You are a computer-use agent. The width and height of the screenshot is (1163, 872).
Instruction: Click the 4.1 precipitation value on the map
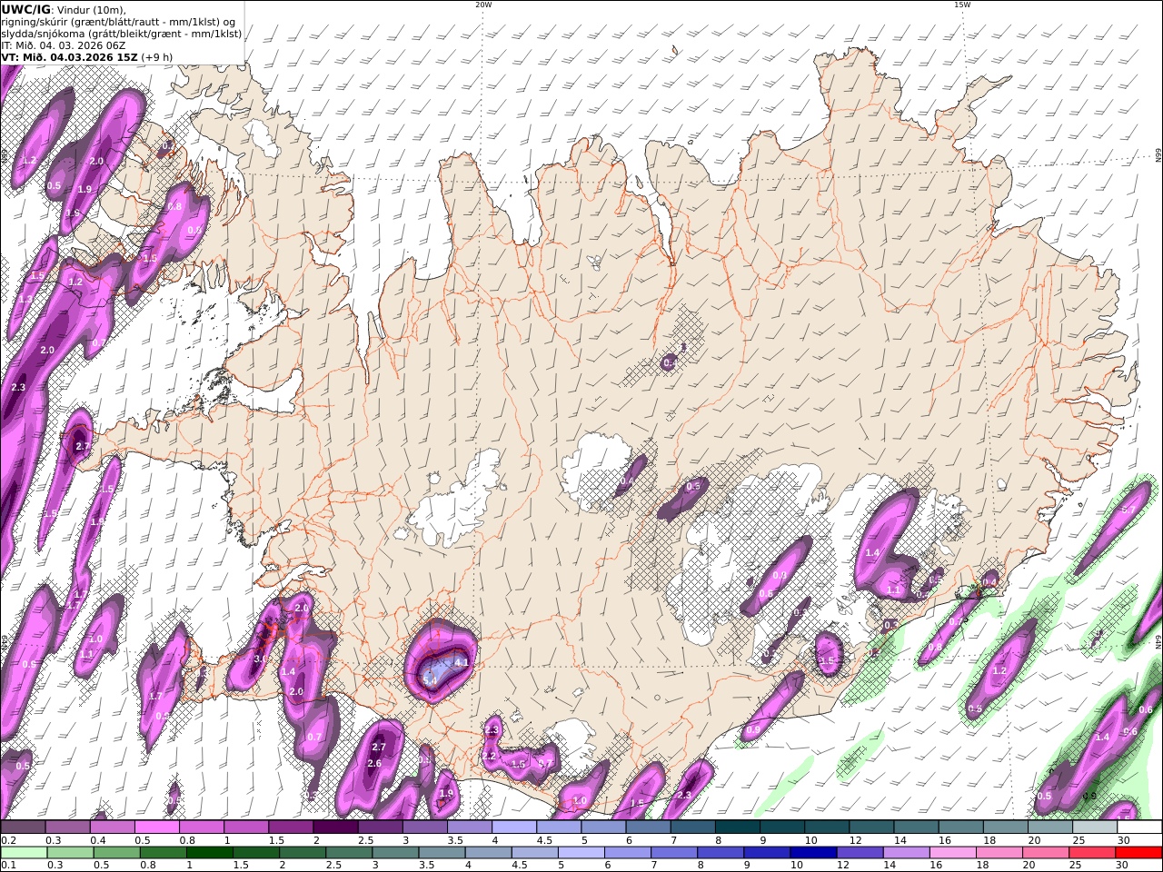tap(461, 663)
